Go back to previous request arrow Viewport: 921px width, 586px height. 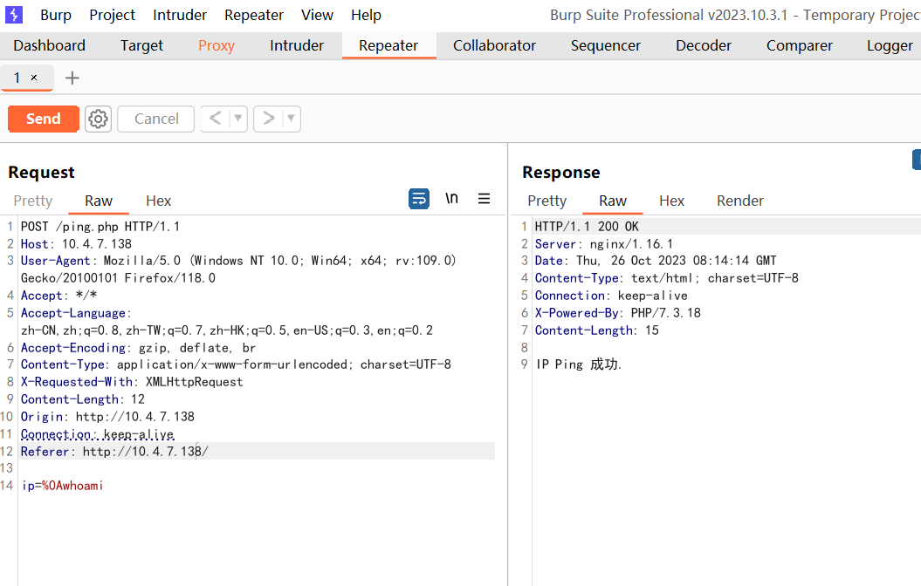(215, 119)
